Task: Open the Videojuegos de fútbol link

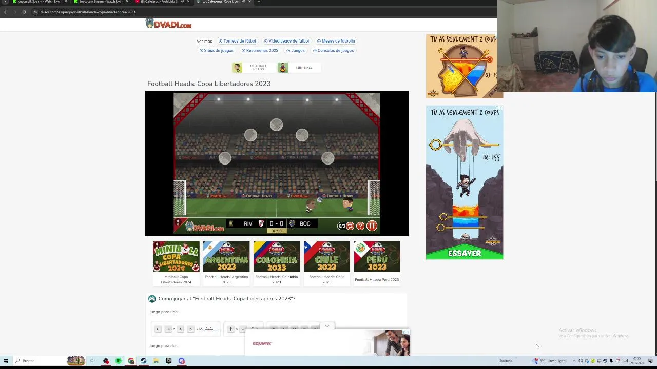Action: pyautogui.click(x=286, y=41)
